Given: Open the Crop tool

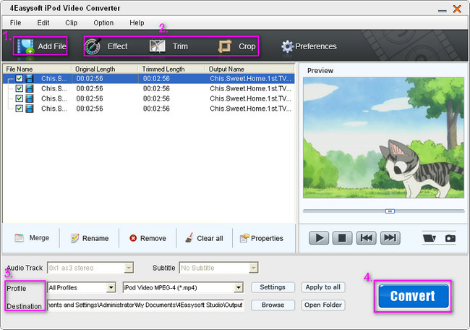Looking at the screenshot, I should click(x=237, y=46).
